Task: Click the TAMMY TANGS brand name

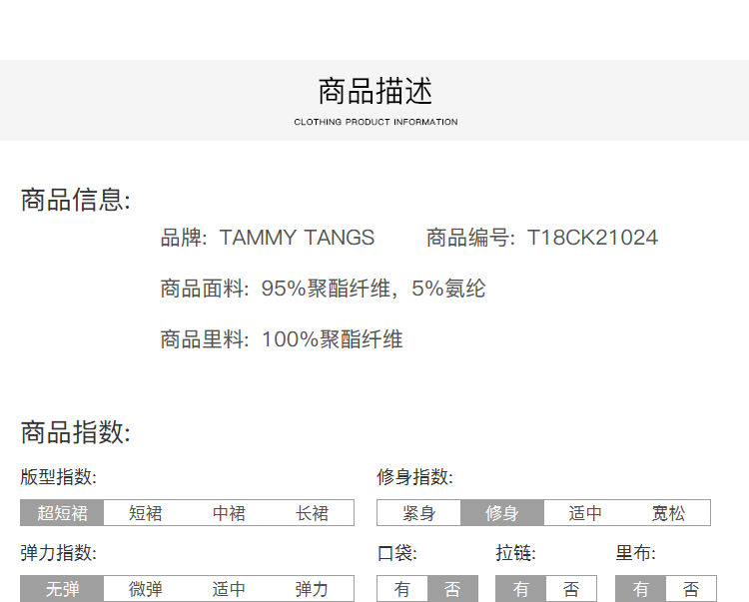Action: (297, 238)
